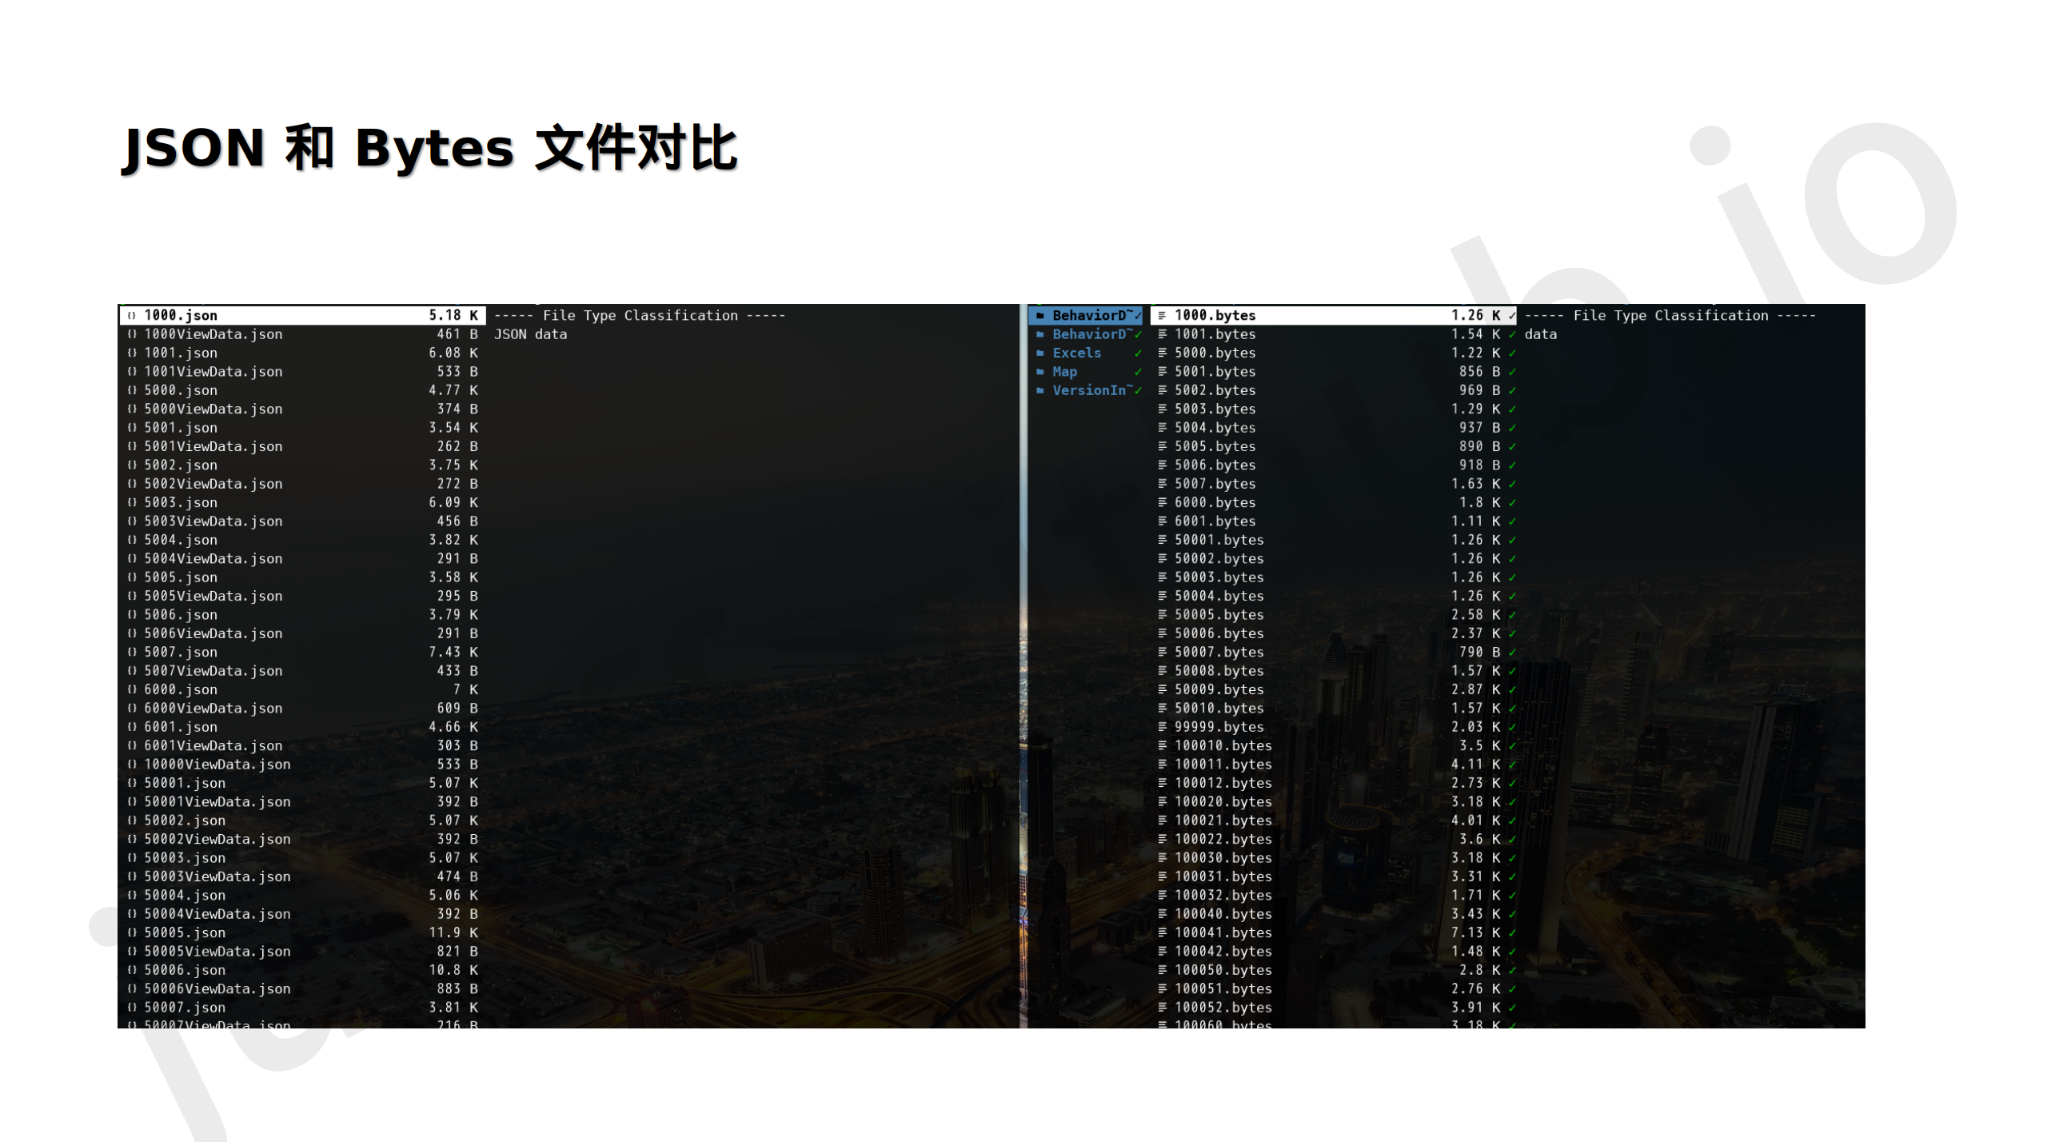The image size is (2047, 1142).
Task: Click the green check for 50005.bytes
Action: click(1512, 615)
